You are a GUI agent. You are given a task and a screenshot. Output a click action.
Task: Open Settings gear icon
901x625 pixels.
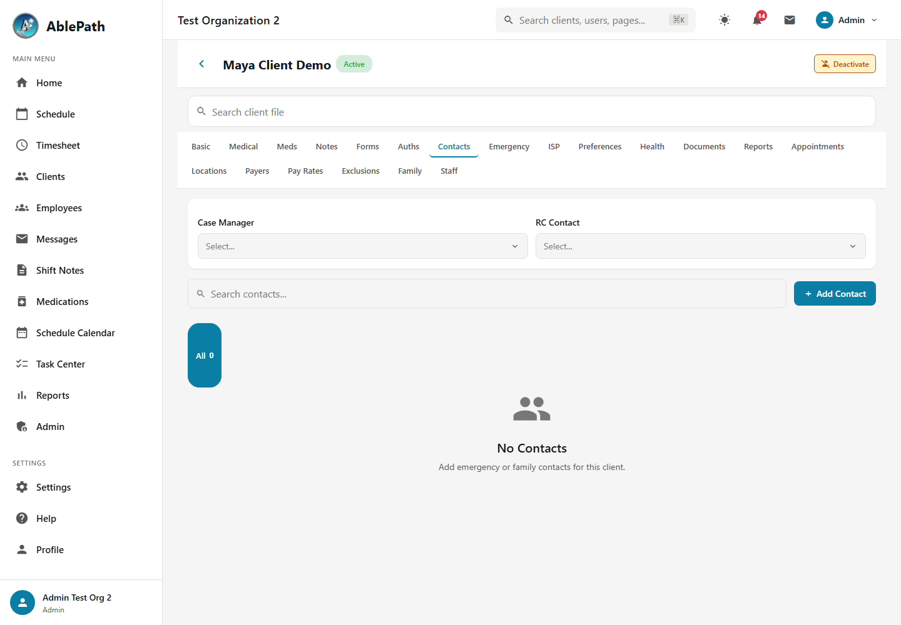22,487
